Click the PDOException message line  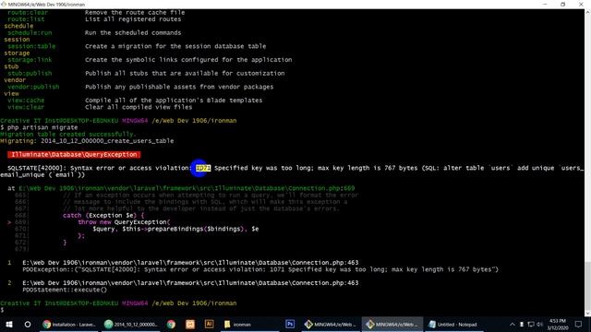tap(260, 269)
